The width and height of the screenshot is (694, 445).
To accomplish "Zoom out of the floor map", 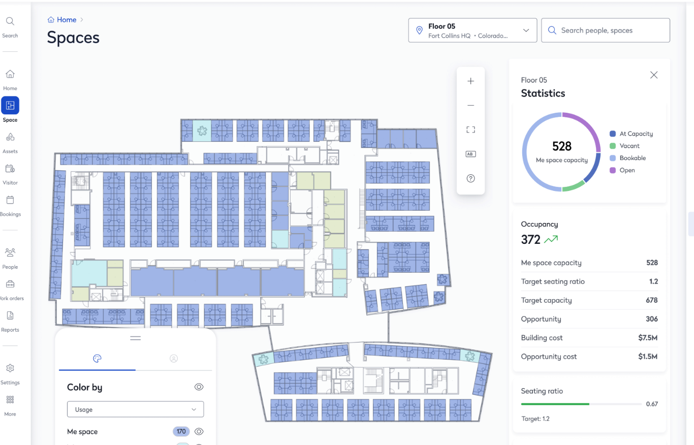I will coord(470,105).
